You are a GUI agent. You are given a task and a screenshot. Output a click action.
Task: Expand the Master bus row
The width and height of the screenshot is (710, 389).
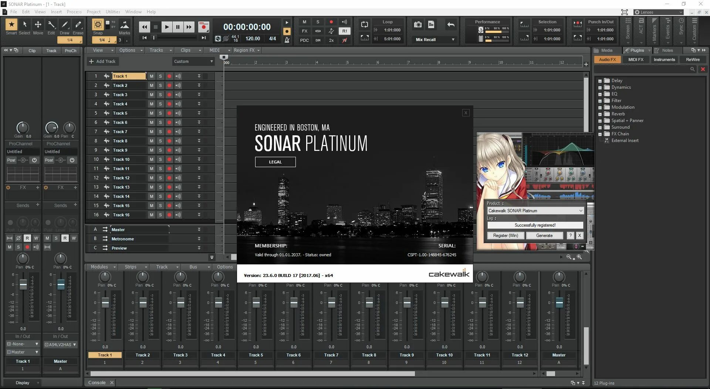[x=199, y=230]
